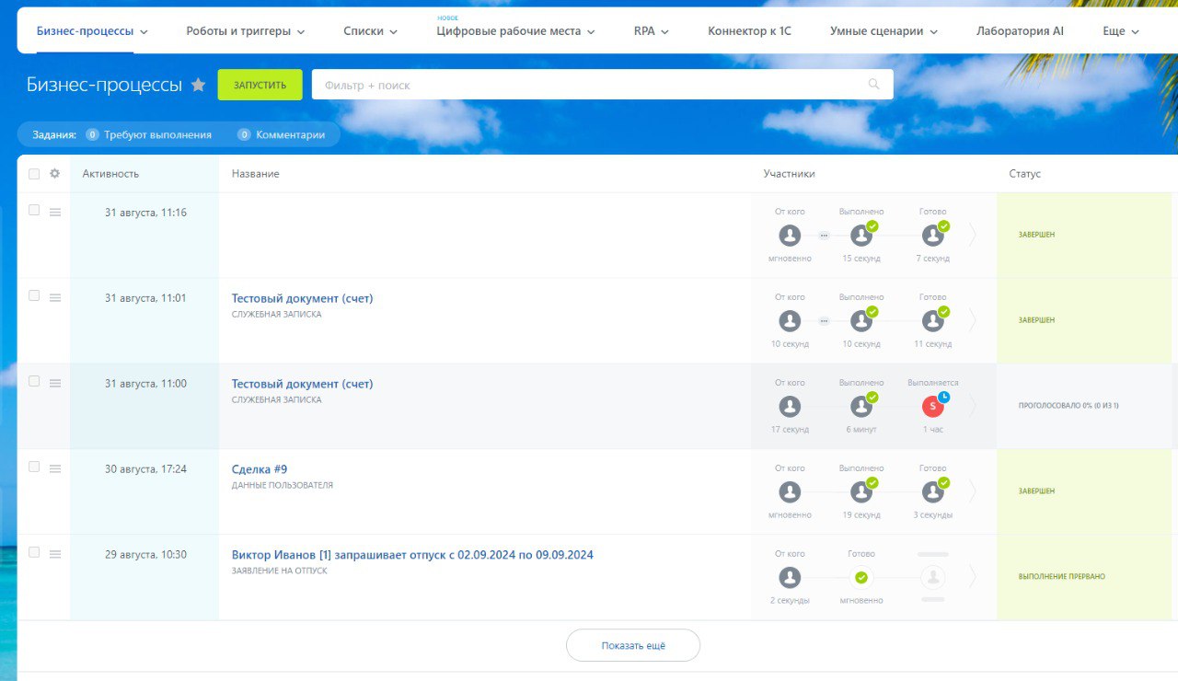
Task: Click 'От кого' avatar in Сделка #9 row
Action: [x=790, y=491]
